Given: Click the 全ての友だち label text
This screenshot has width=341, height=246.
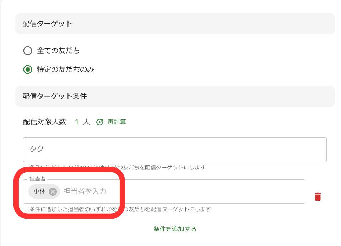Looking at the screenshot, I should pyautogui.click(x=59, y=51).
